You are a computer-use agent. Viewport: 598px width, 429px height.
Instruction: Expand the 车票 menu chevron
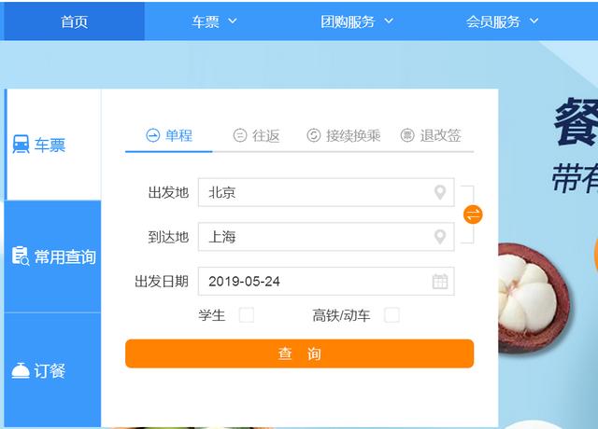pos(233,21)
